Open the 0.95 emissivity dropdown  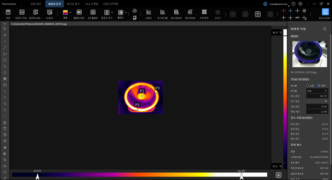pos(317,91)
